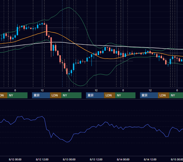The height and width of the screenshot is (162, 183).
Task: Select the 東京 session block for 8/14
Action: tap(149, 95)
